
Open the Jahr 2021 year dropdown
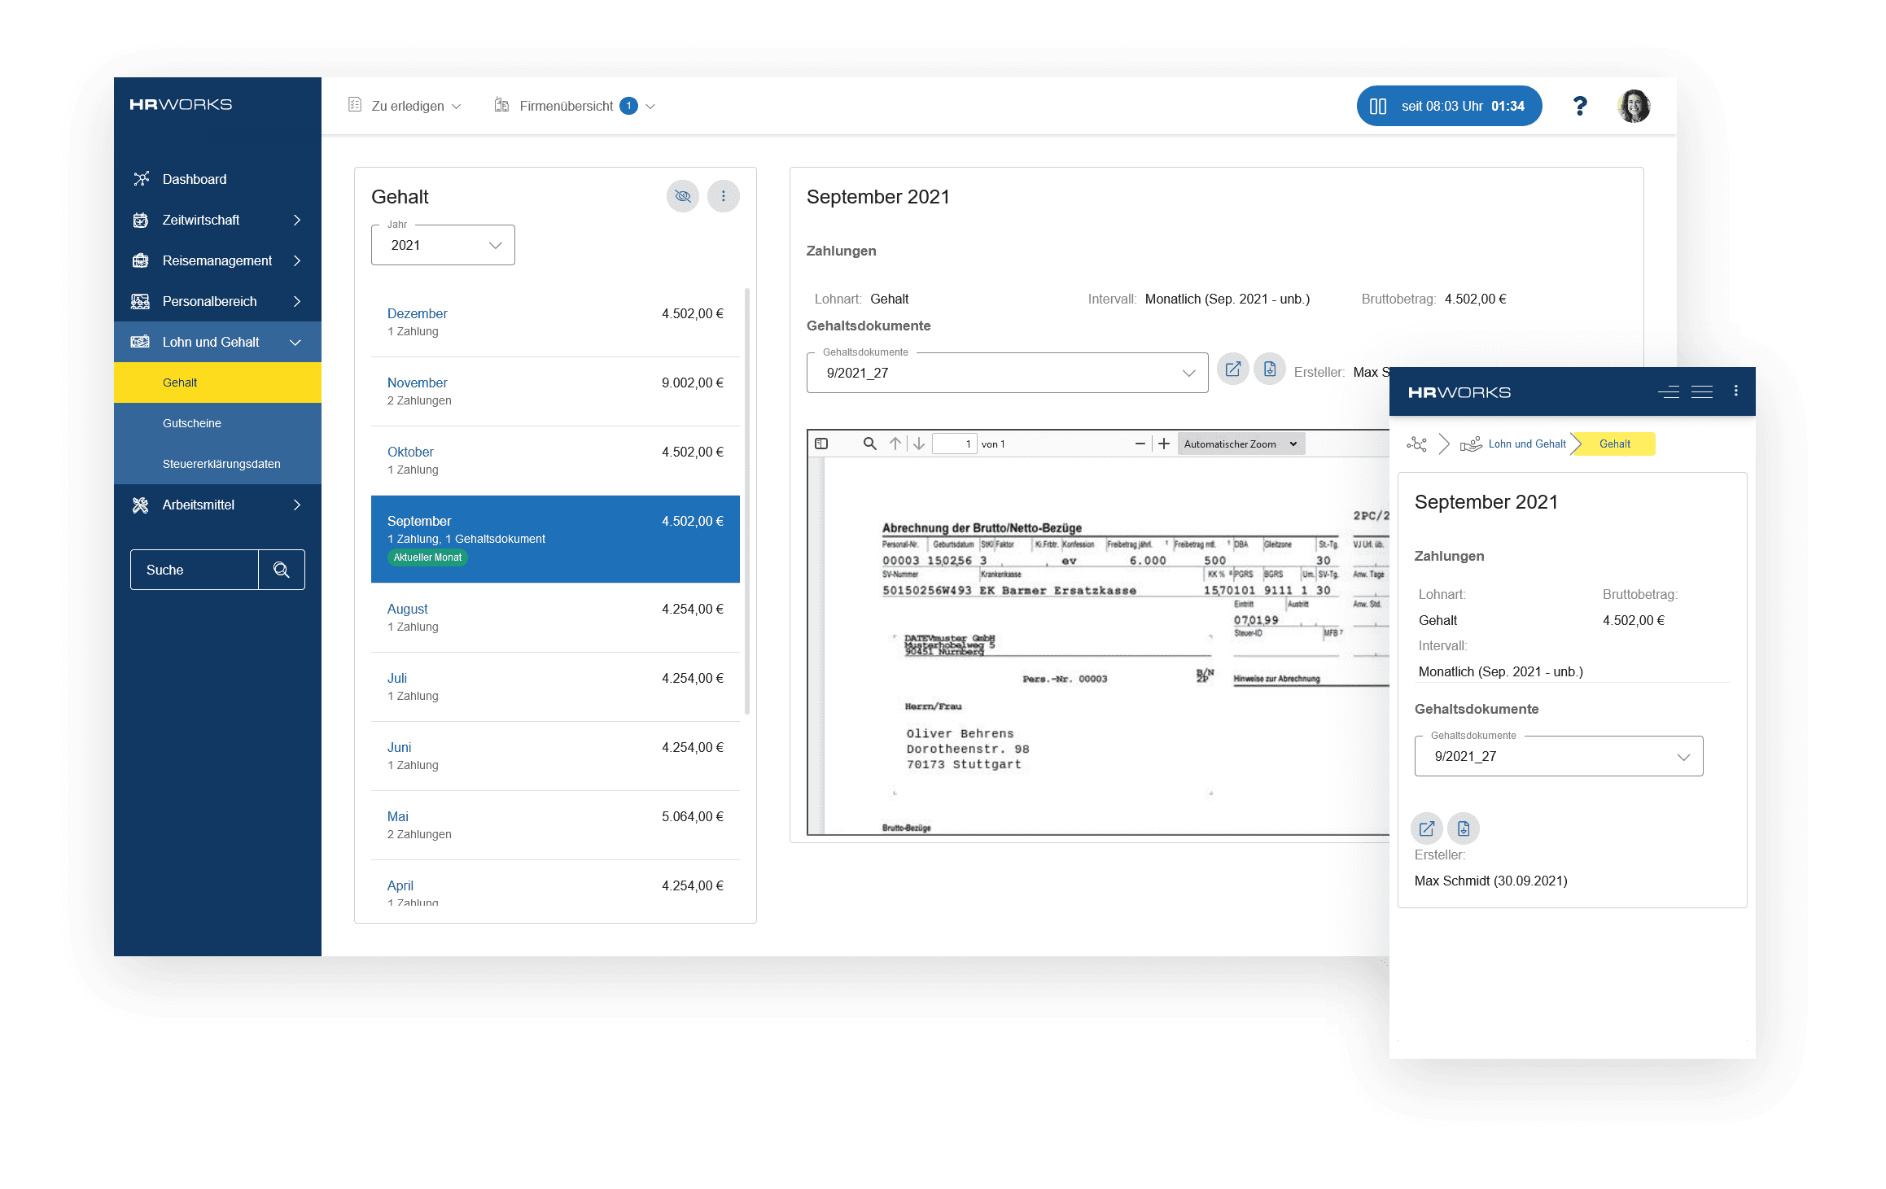(442, 244)
